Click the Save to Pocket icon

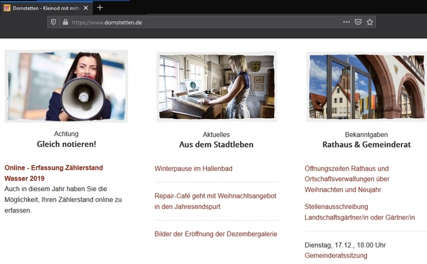pyautogui.click(x=358, y=22)
